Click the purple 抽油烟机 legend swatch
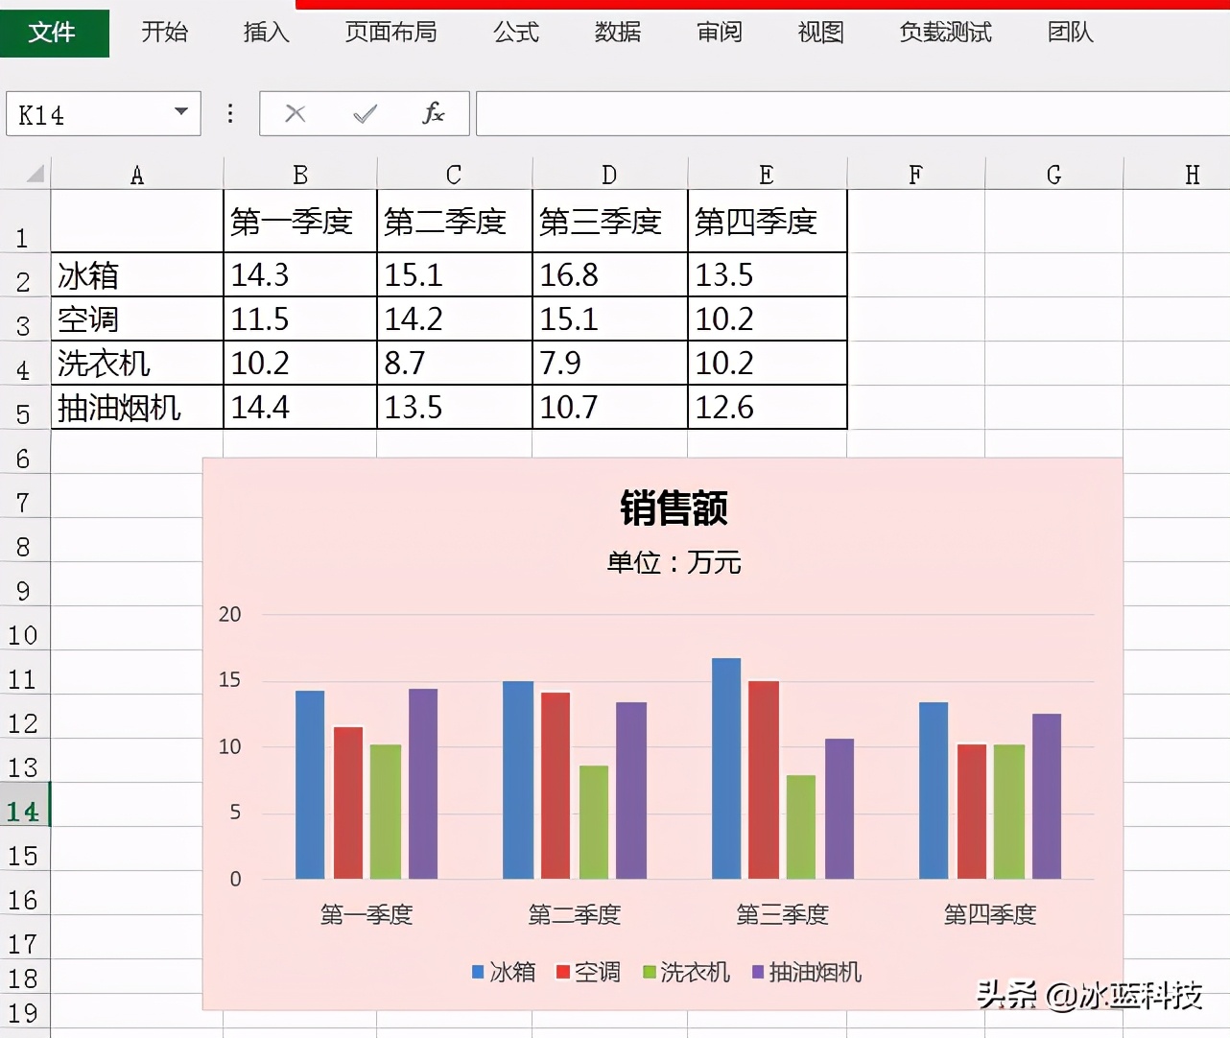 click(x=758, y=972)
